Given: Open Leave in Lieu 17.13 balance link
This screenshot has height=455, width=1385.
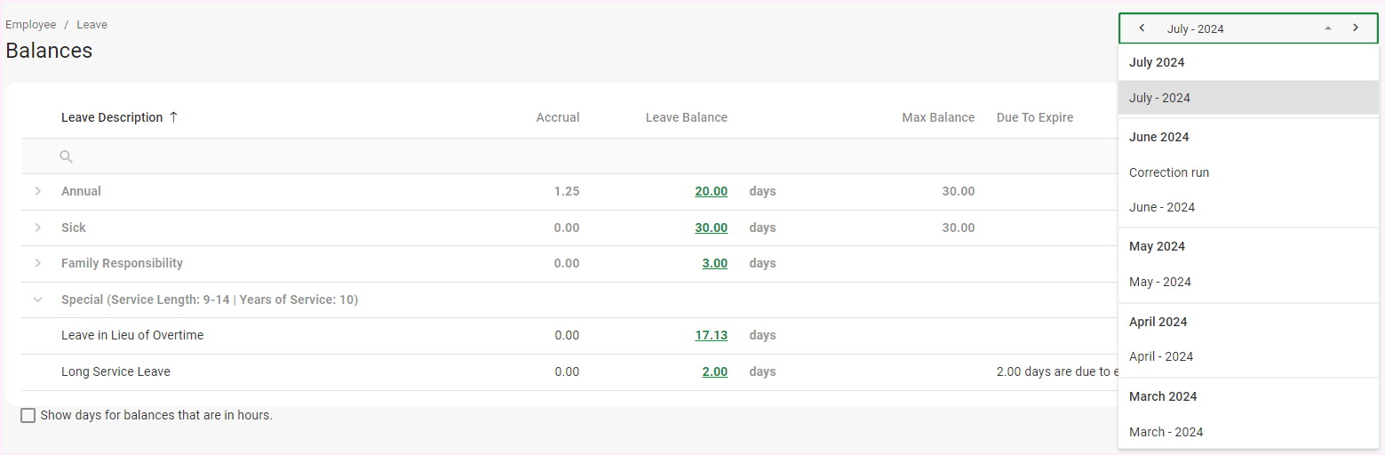Looking at the screenshot, I should tap(711, 335).
